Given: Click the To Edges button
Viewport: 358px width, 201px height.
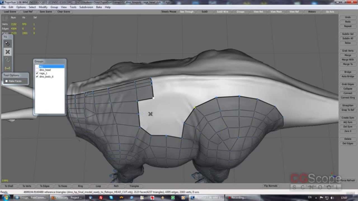Looking at the screenshot, I should [x=45, y=186].
